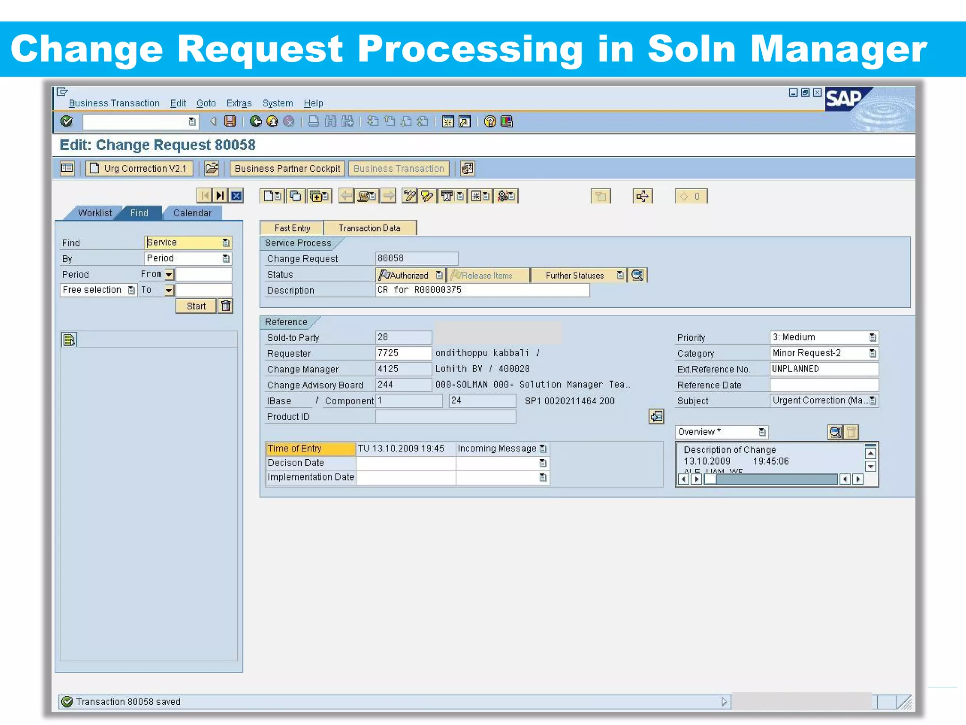Click the Find binoculars icon
The width and height of the screenshot is (966, 725).
(331, 121)
